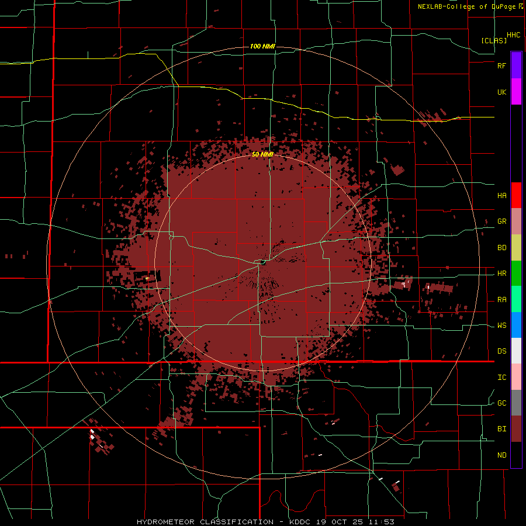Click the GC legend label
526x526 pixels.
tap(501, 403)
